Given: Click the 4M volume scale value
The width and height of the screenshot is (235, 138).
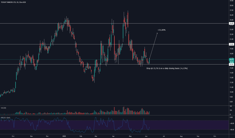Looking at the screenshot, I should click(x=231, y=106).
